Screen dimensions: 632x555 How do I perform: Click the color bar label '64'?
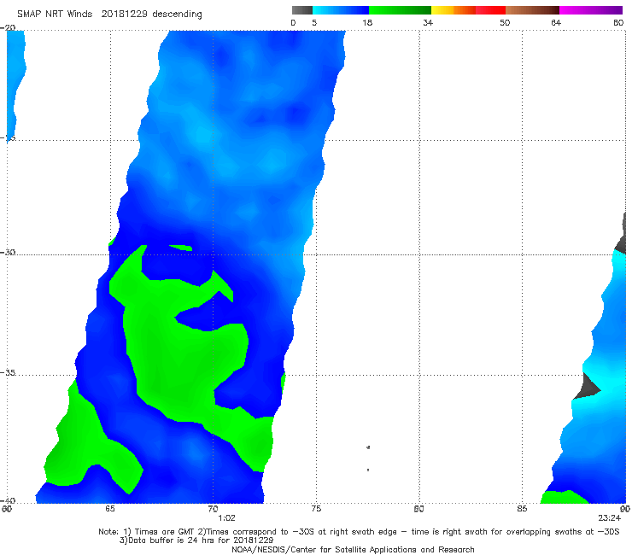556,22
